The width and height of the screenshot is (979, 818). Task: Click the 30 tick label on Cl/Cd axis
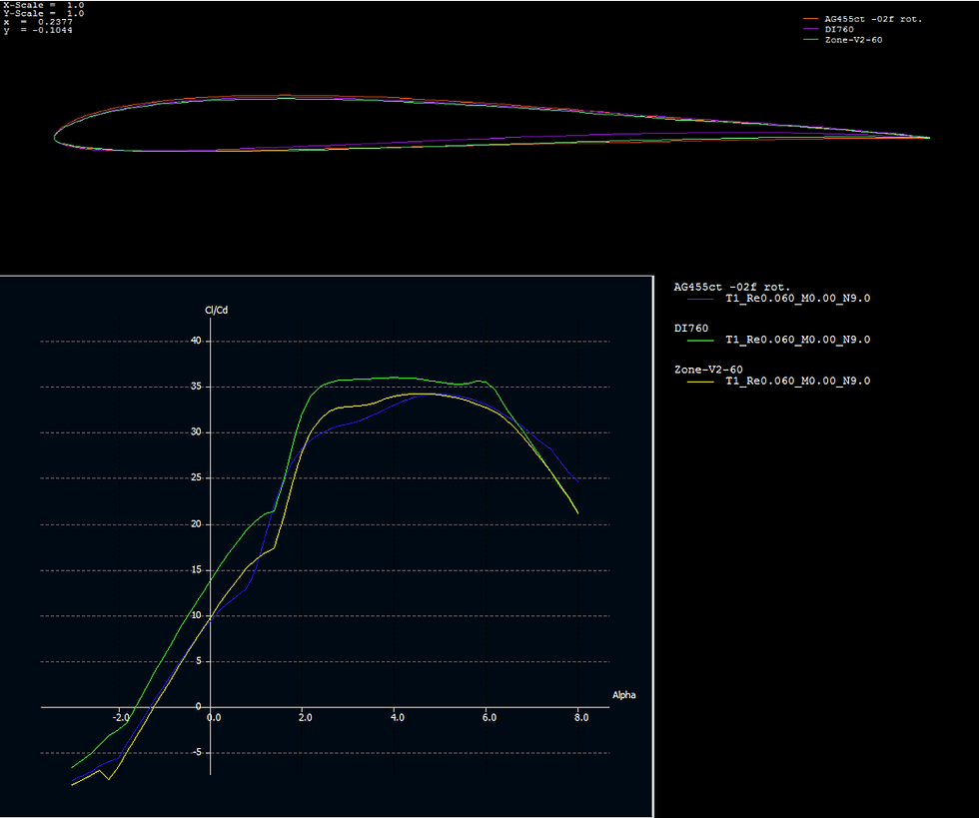[x=197, y=432]
